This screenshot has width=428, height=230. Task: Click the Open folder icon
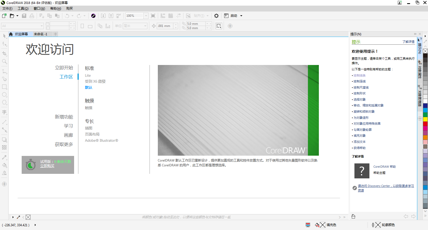click(x=12, y=16)
